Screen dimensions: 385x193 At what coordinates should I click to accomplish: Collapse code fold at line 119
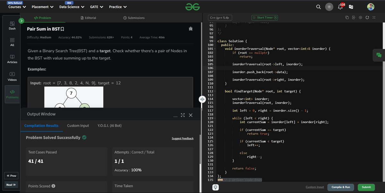pos(215,118)
